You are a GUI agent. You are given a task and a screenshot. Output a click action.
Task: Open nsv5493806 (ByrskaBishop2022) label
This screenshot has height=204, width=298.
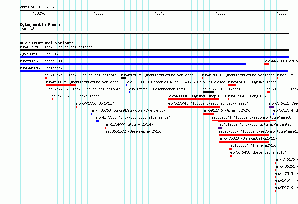pyautogui.click(x=197, y=96)
